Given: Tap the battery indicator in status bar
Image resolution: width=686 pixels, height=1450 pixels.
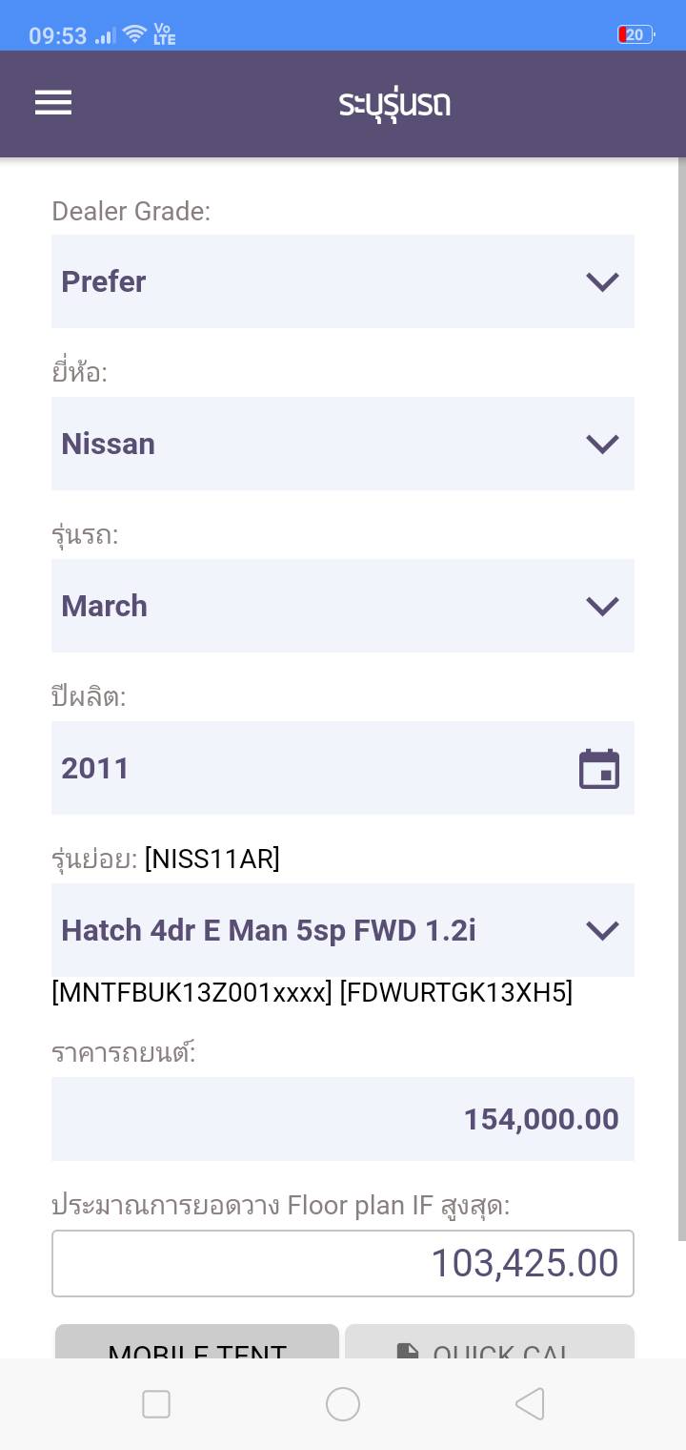Looking at the screenshot, I should (x=635, y=35).
